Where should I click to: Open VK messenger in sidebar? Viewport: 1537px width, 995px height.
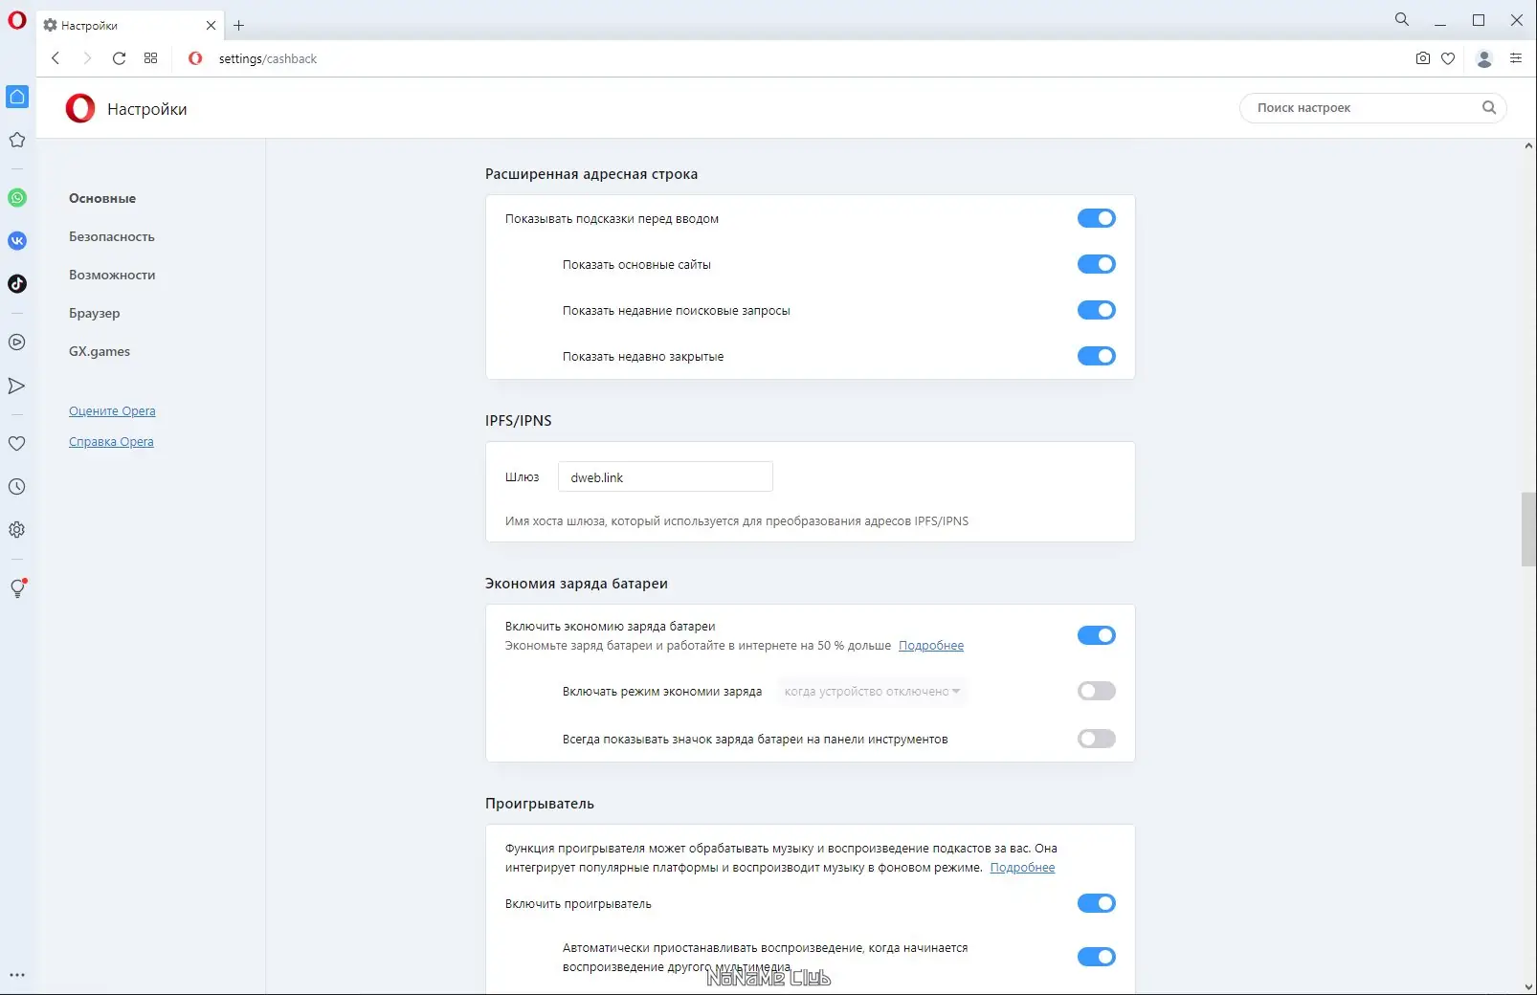(17, 241)
